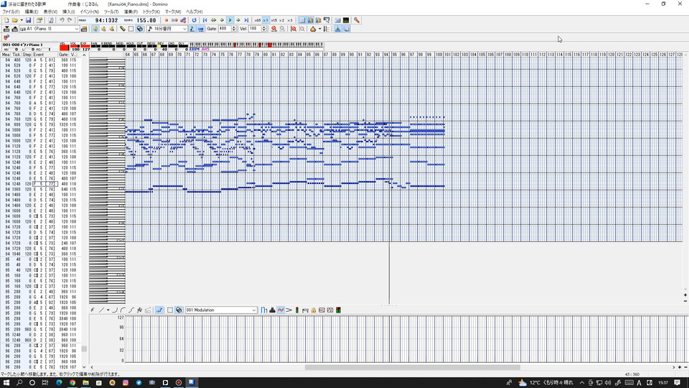Select the S-curve tool in controller toolbar

(x=131, y=310)
